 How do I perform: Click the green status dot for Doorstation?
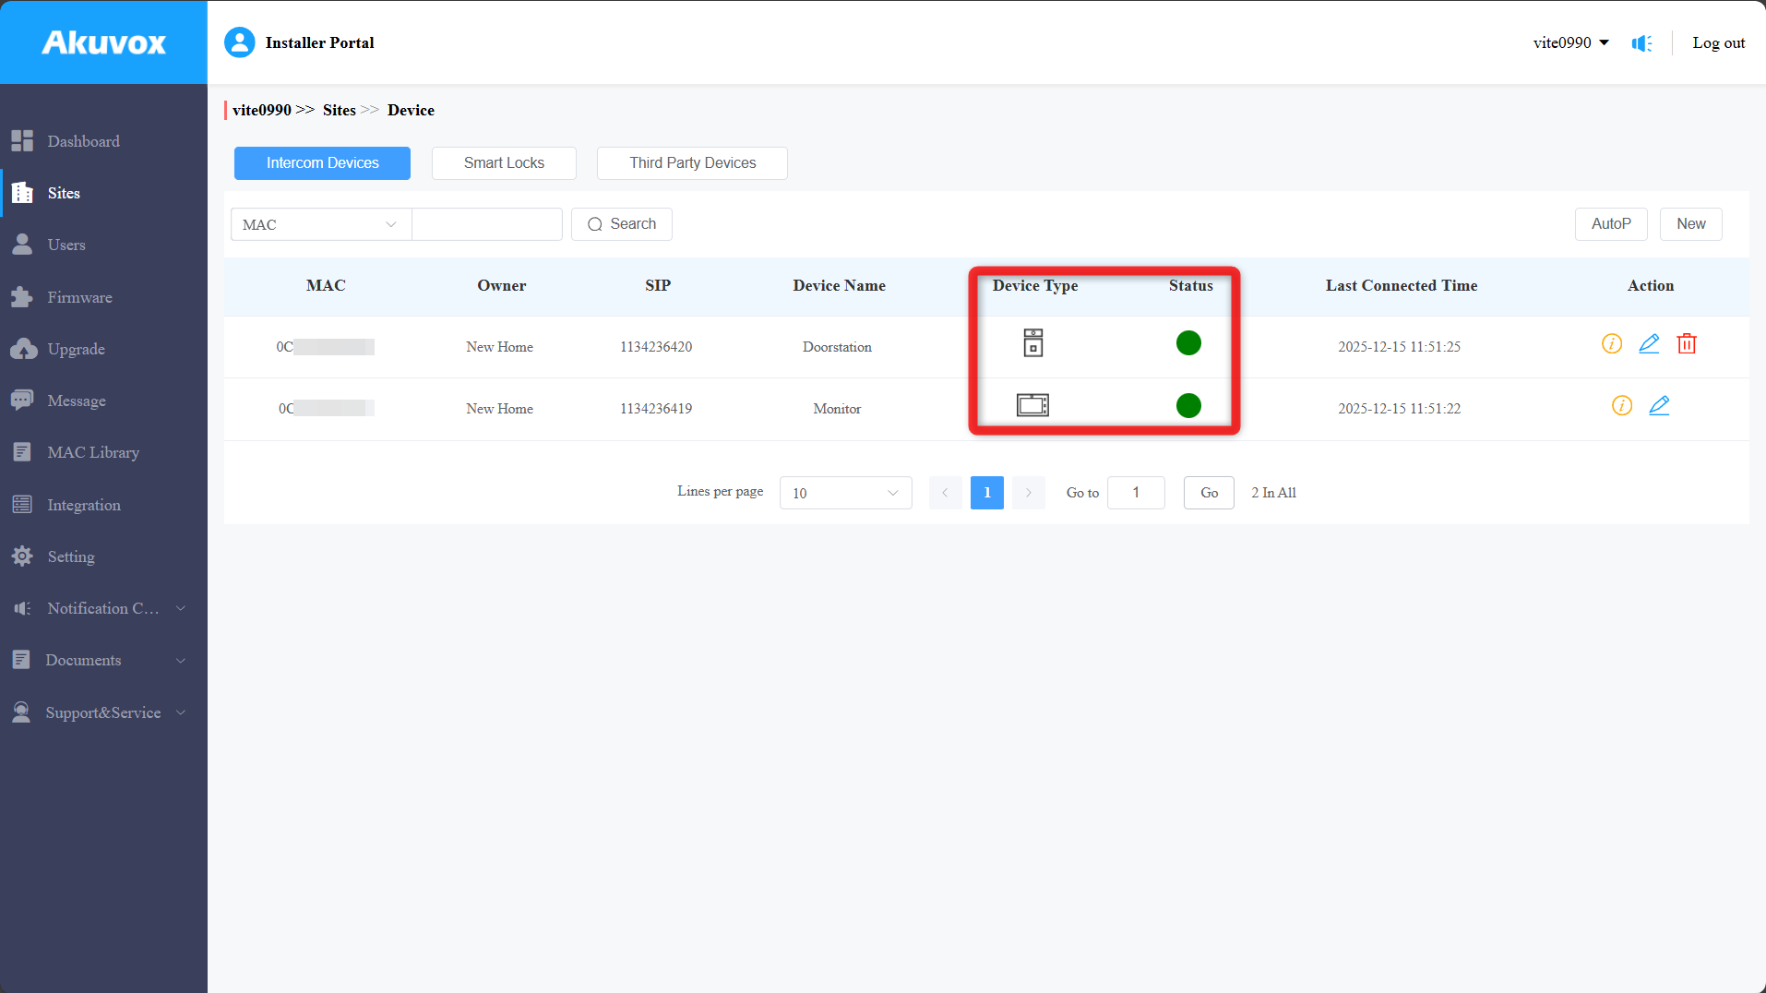(1188, 343)
